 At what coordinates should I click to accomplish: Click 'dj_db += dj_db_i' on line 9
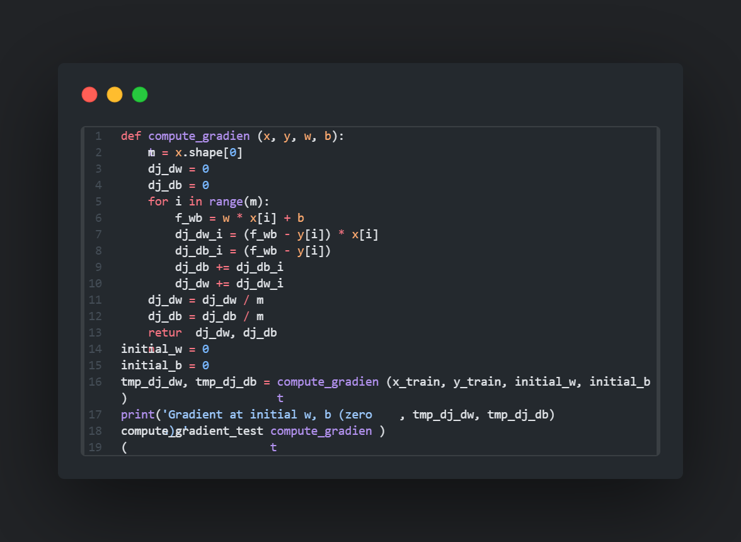click(x=229, y=267)
